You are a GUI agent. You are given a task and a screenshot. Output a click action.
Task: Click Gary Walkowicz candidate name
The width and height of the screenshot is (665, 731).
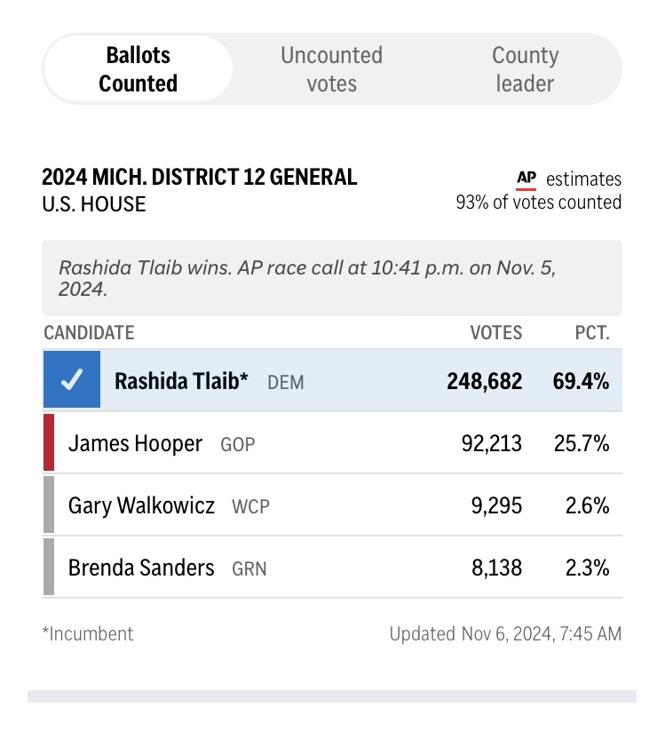[x=141, y=505]
